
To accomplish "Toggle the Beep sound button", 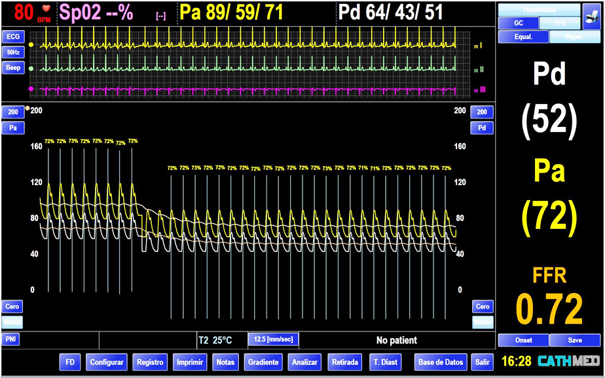I will [12, 67].
